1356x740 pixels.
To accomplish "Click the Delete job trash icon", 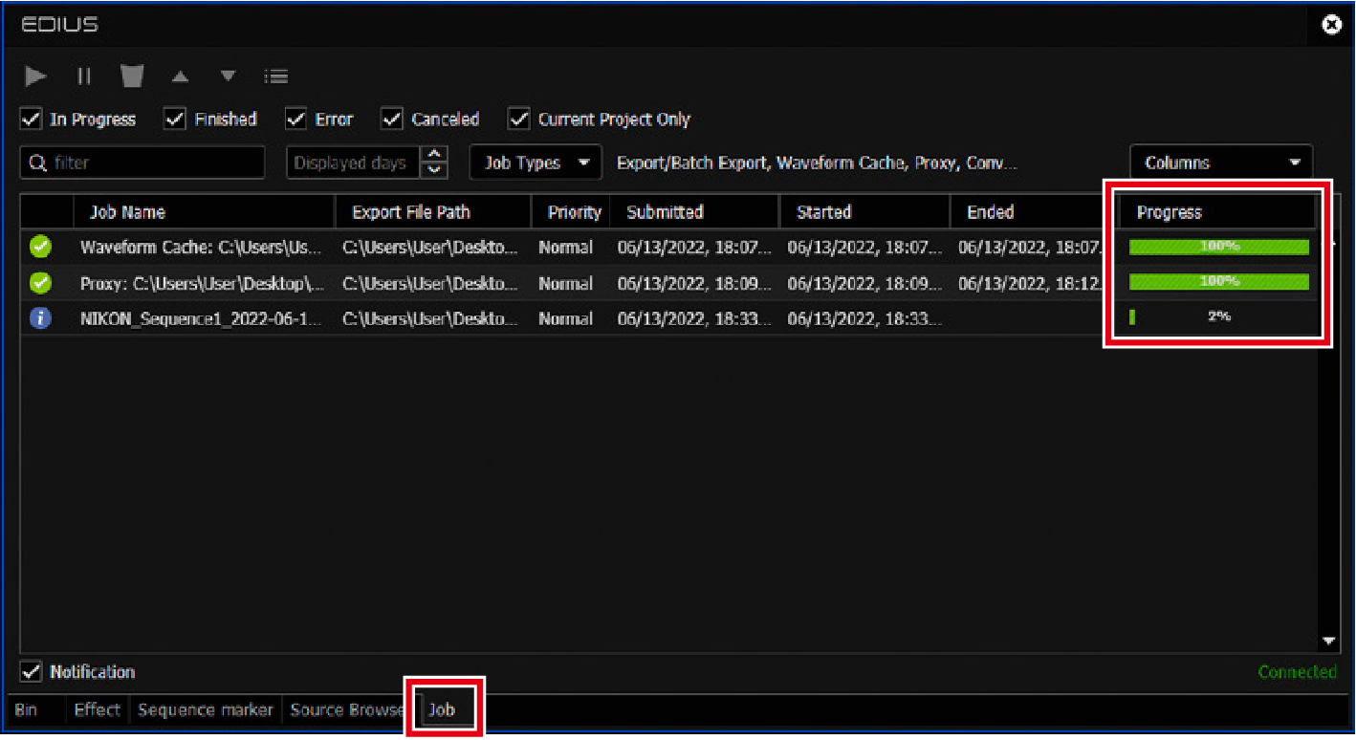I will click(x=131, y=76).
